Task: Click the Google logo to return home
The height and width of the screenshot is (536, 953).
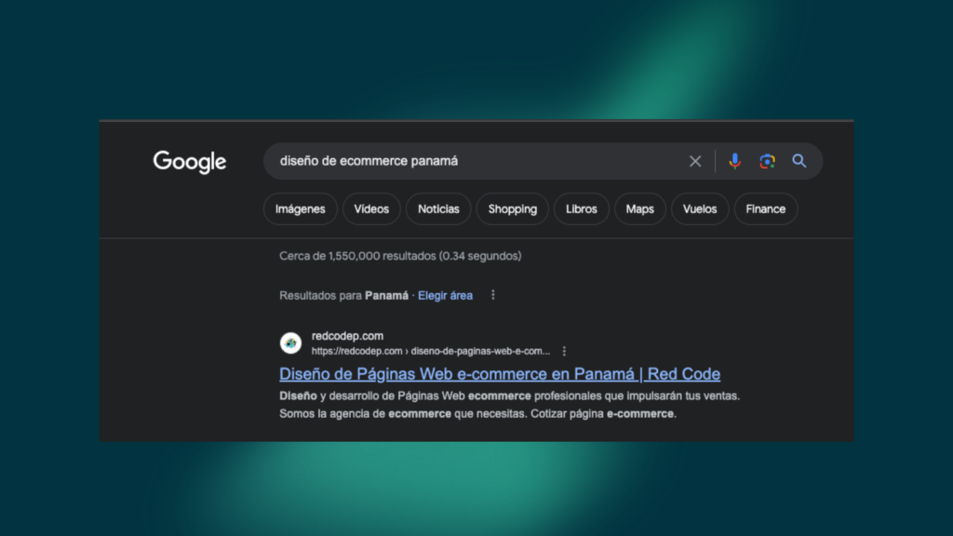Action: coord(189,162)
